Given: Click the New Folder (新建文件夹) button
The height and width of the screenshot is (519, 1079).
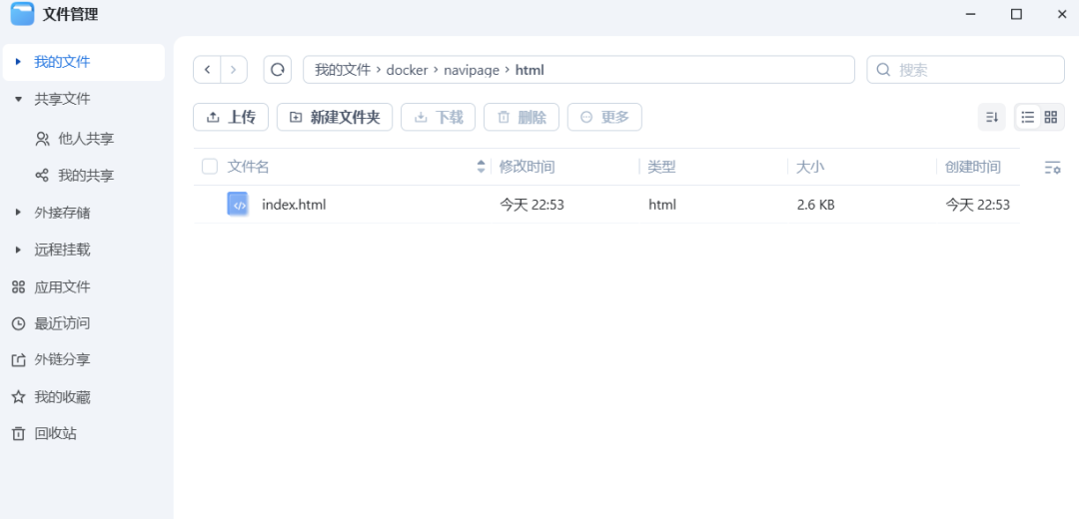Looking at the screenshot, I should click(335, 117).
